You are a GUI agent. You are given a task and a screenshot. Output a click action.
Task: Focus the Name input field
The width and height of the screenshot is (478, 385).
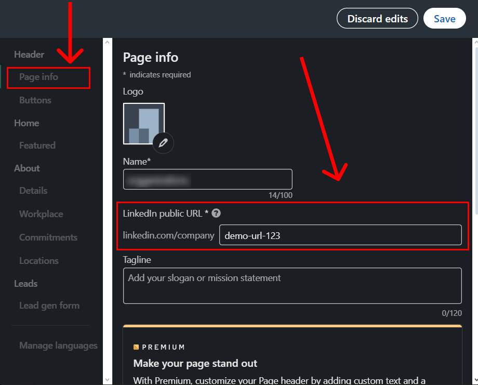[x=208, y=179]
